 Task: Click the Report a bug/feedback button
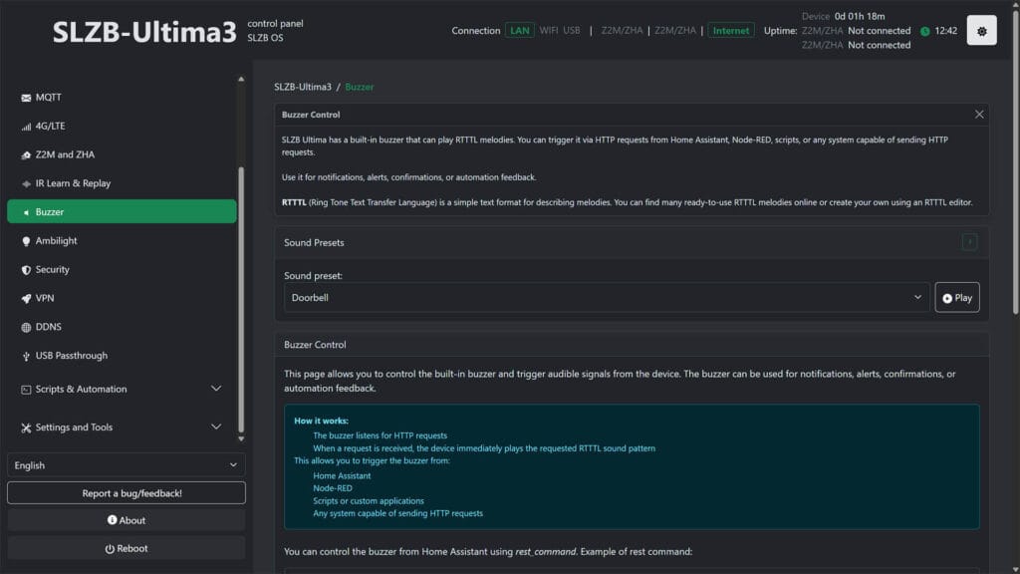[x=126, y=493]
